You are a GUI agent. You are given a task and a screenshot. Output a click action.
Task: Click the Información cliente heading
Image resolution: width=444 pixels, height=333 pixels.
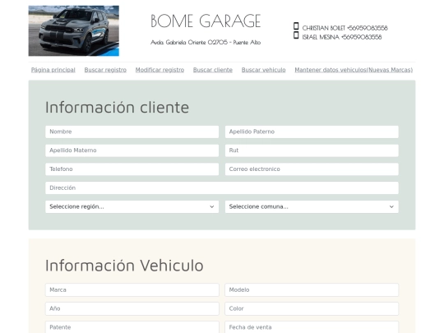(117, 108)
